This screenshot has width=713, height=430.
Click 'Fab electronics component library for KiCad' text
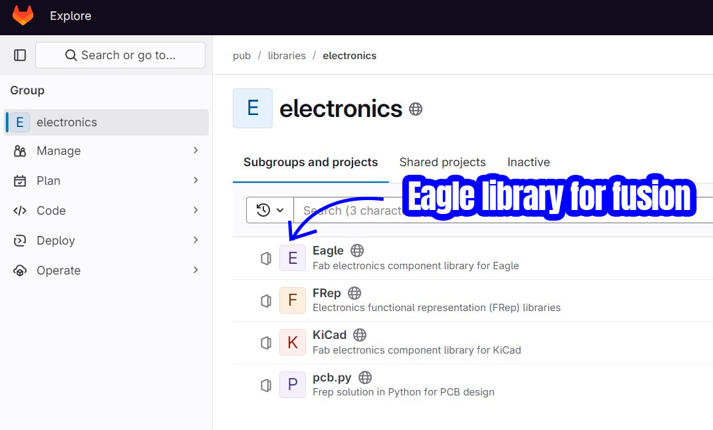417,350
